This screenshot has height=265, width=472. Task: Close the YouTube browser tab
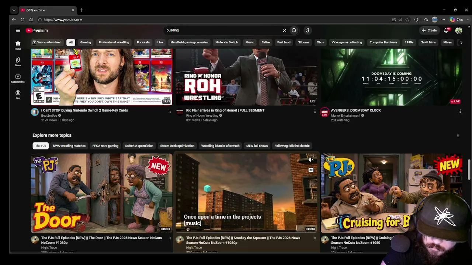coord(73,10)
